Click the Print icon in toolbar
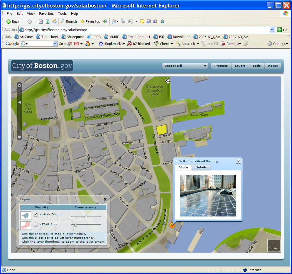Viewport: 292px width, 274px height. coord(123,22)
